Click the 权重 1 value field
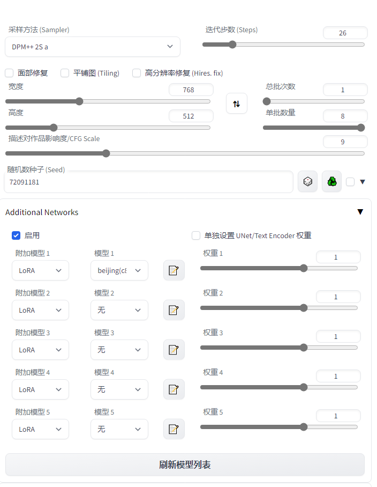The height and width of the screenshot is (487, 377). (x=338, y=257)
